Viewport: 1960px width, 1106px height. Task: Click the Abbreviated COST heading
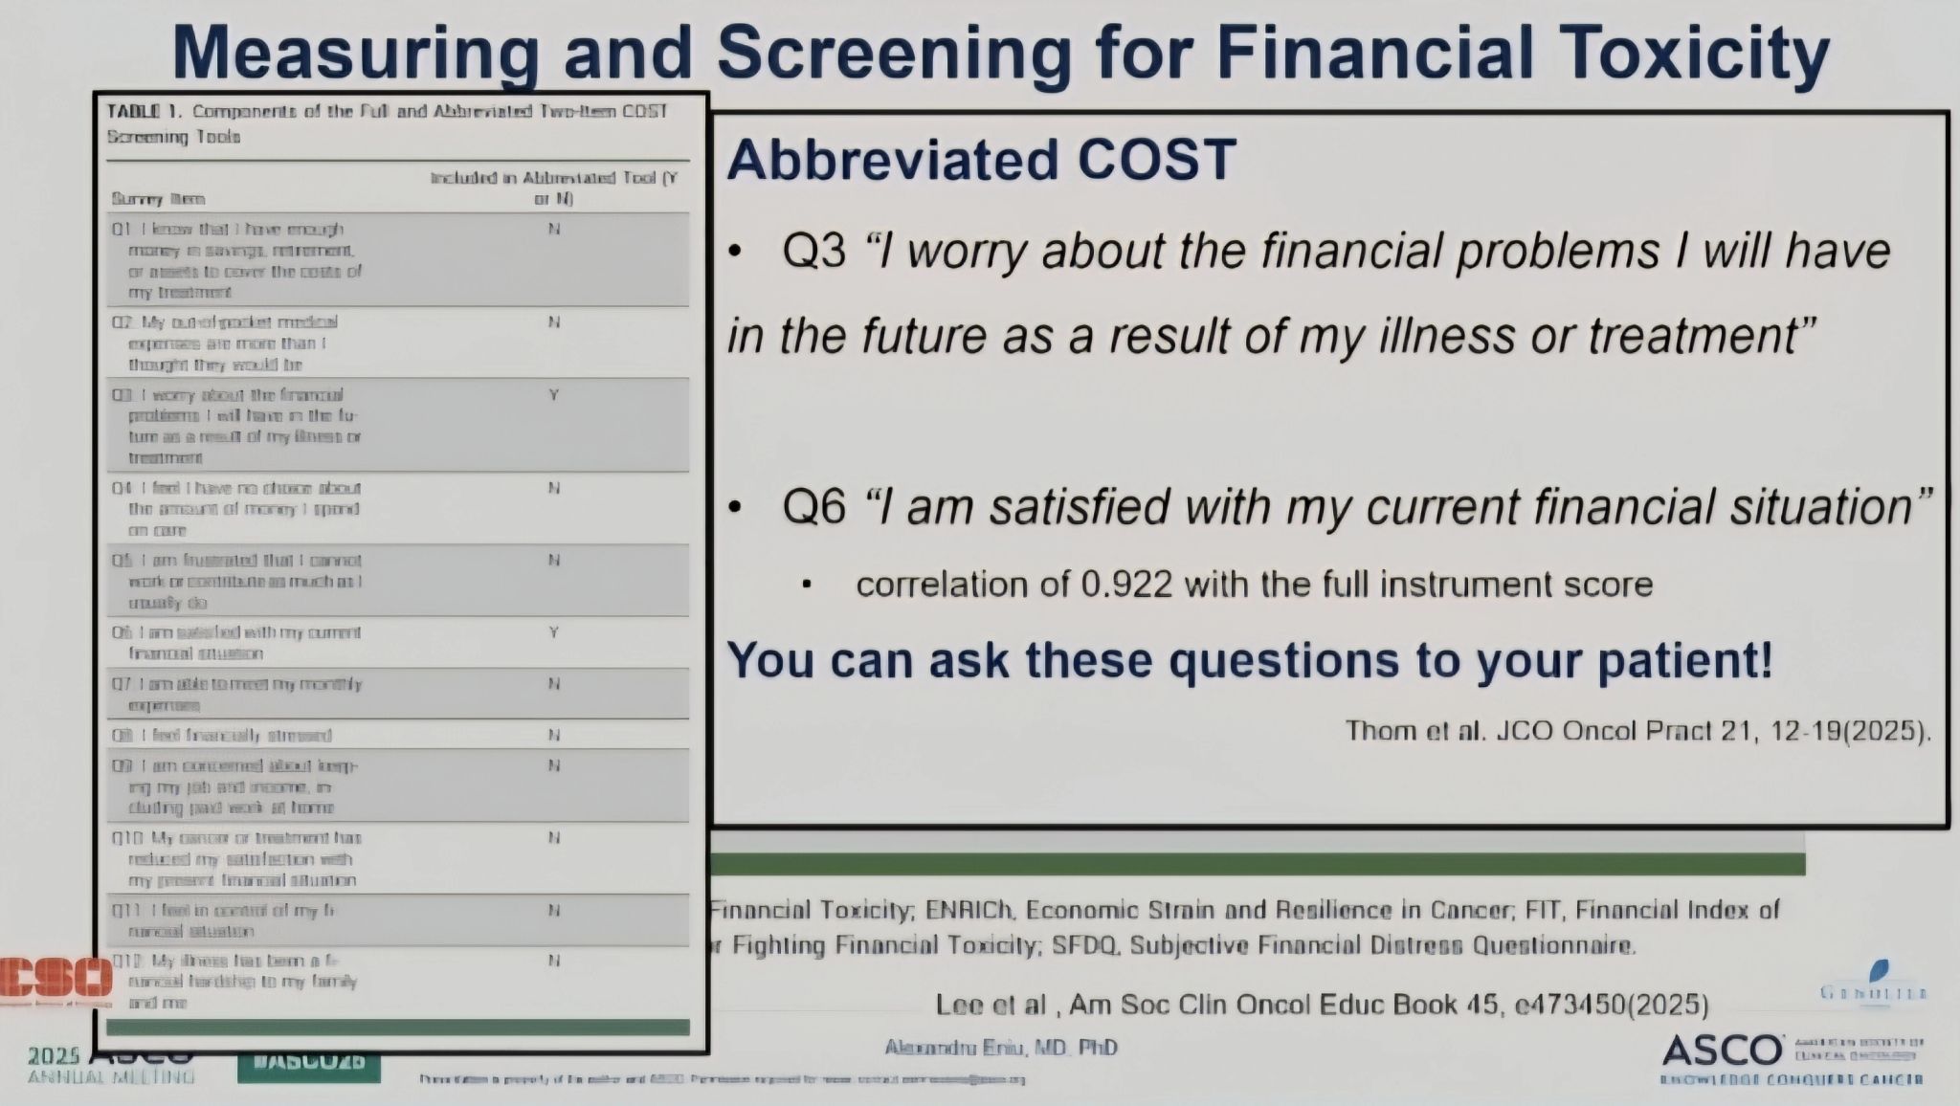coord(982,159)
